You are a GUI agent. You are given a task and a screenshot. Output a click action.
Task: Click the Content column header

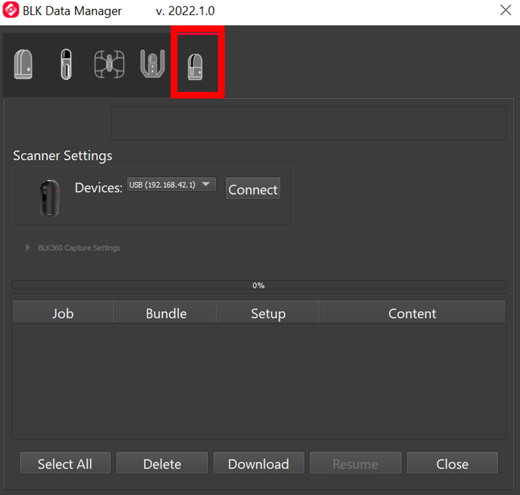pyautogui.click(x=412, y=313)
